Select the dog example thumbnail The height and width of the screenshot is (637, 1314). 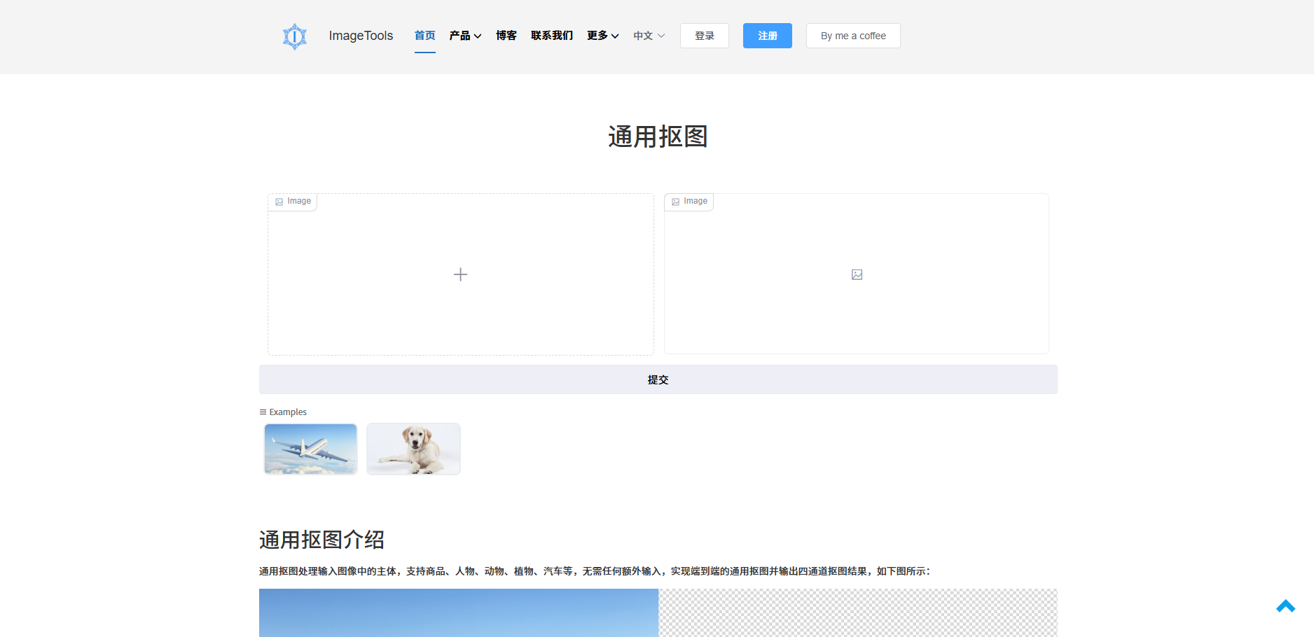click(x=413, y=449)
